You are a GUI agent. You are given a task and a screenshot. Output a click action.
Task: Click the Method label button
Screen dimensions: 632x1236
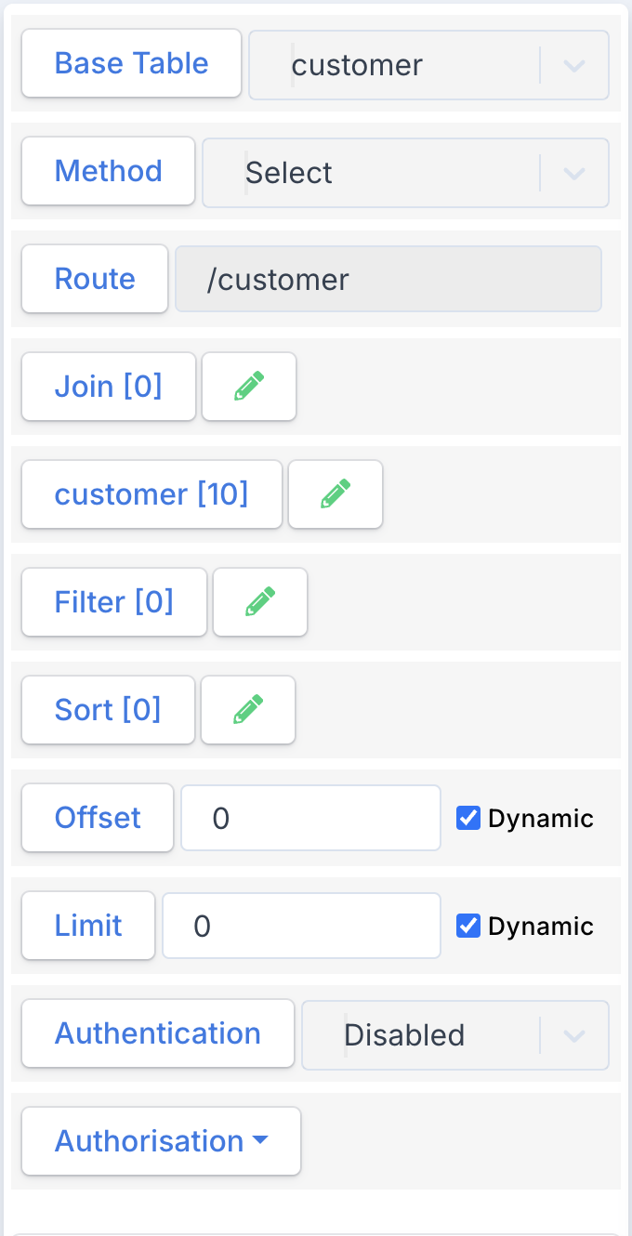pos(108,171)
